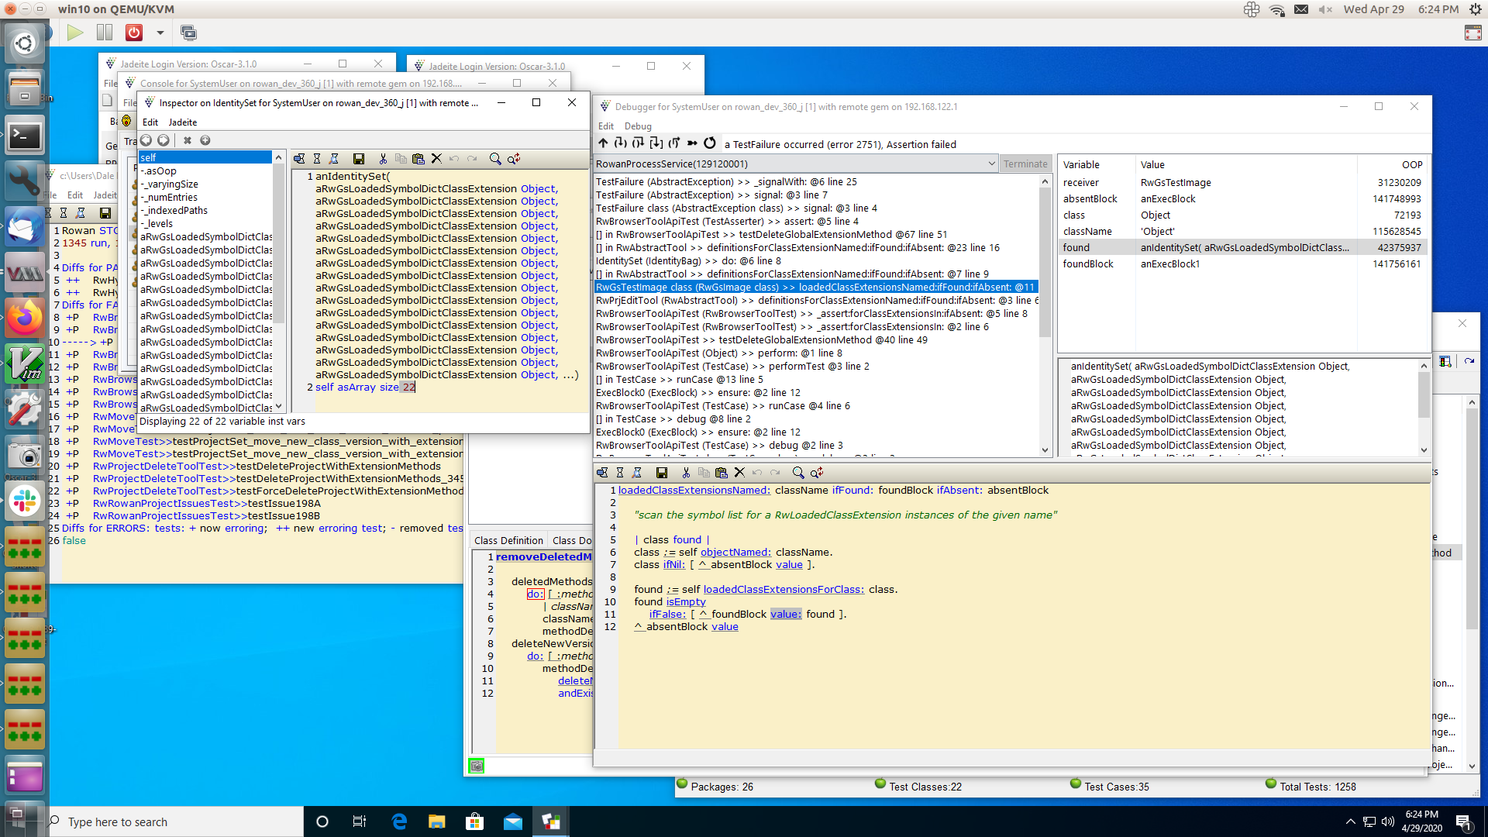Viewport: 1488px width, 837px height.
Task: Click the X delete icon in Debugger code toolbar
Action: coord(739,473)
